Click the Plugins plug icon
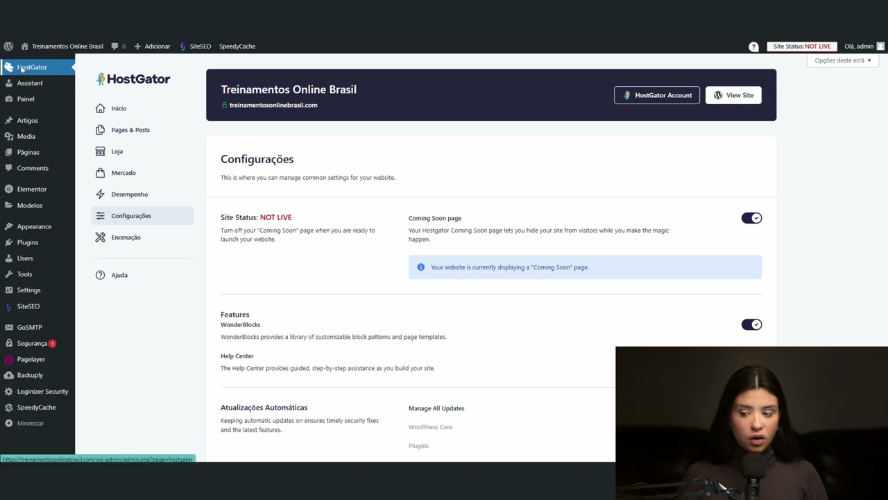Viewport: 888px width, 500px height. 8,242
